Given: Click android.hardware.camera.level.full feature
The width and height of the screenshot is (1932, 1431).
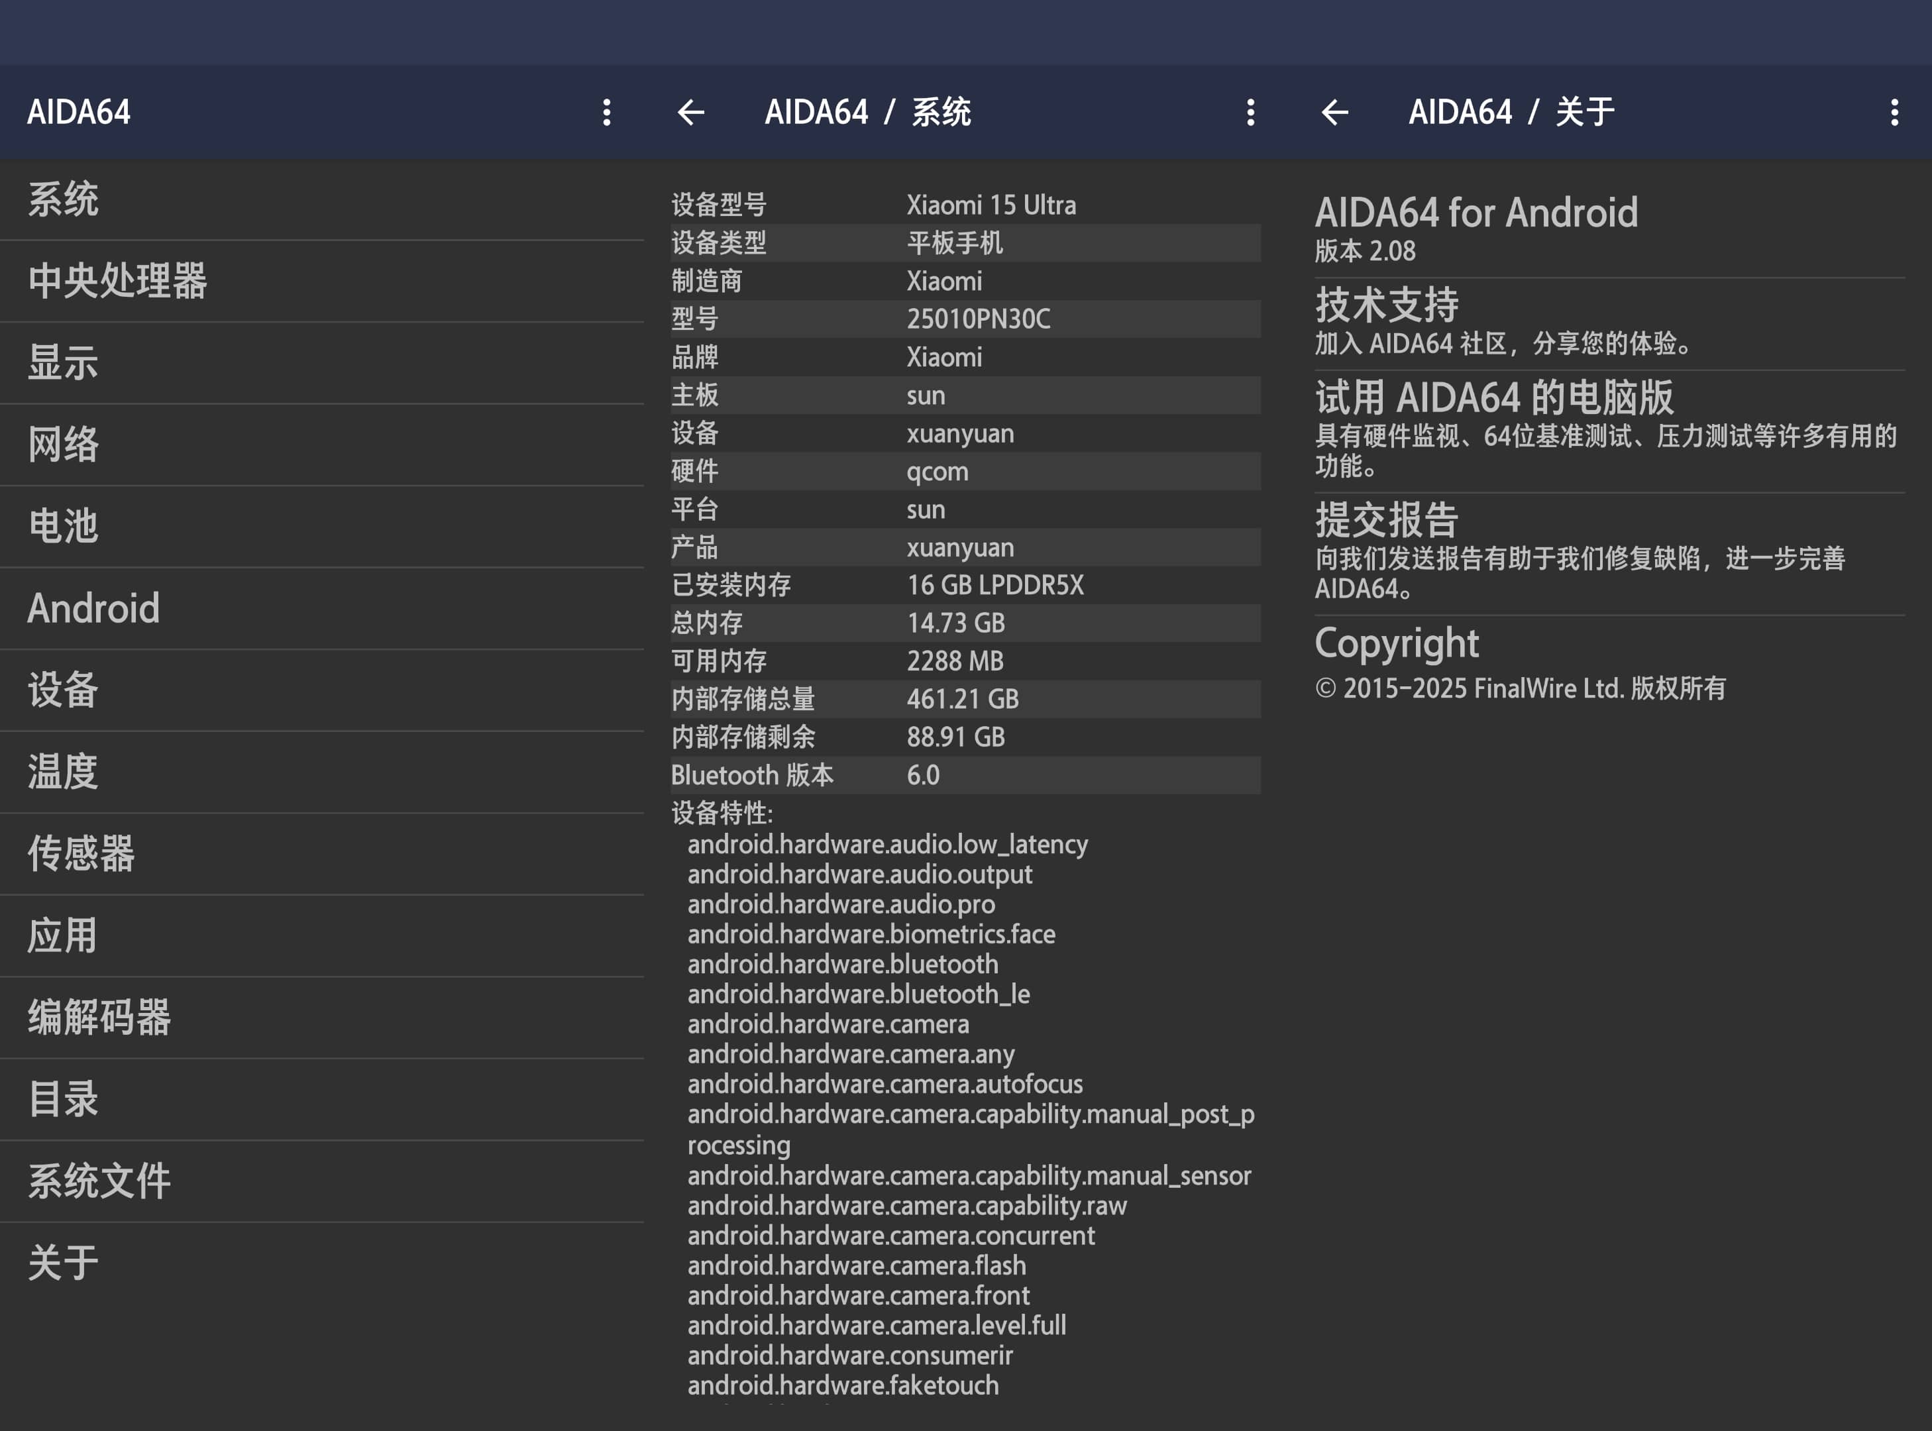Looking at the screenshot, I should (x=877, y=1326).
